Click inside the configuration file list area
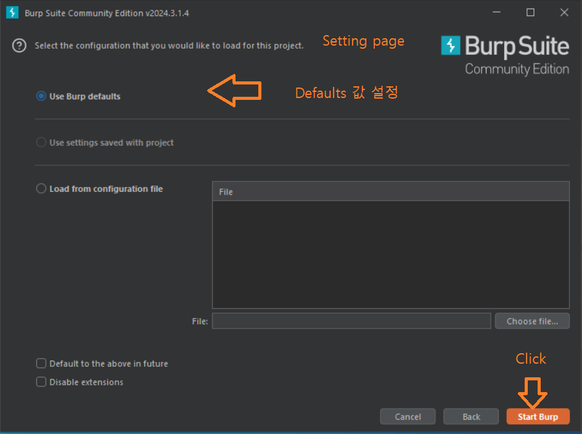 391,255
